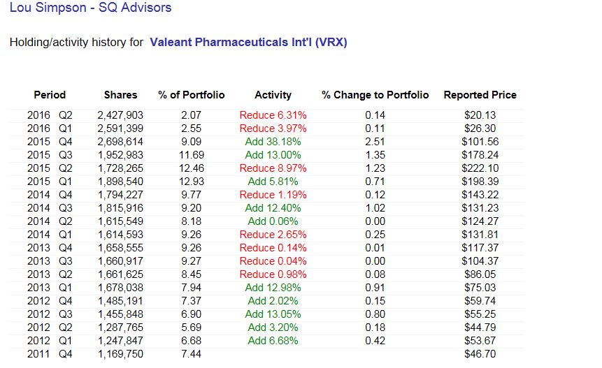Select the % Change to Portfolio header
Viewport: 602px width, 368px height.
(x=375, y=95)
